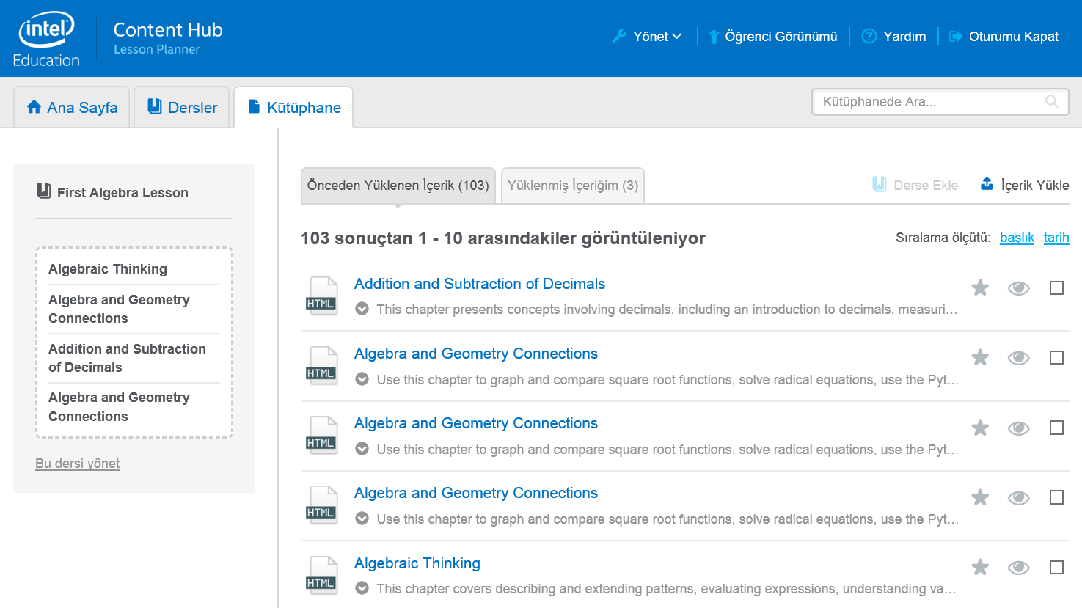This screenshot has height=608, width=1082.
Task: Open the Yardım help page
Action: (904, 37)
